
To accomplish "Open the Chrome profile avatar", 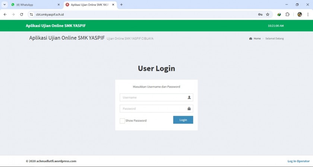I will (300, 14).
